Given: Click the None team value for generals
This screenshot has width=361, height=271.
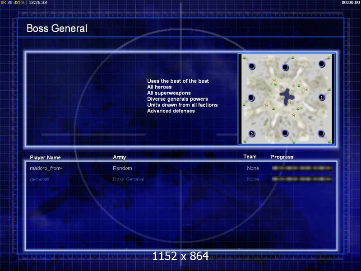Looking at the screenshot, I should (253, 179).
